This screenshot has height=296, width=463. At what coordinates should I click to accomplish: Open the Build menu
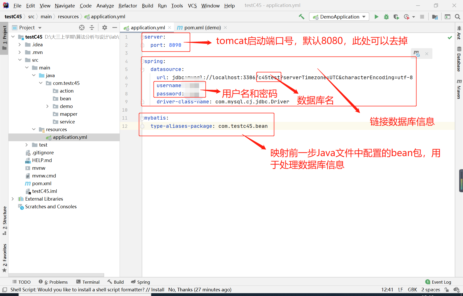(147, 6)
